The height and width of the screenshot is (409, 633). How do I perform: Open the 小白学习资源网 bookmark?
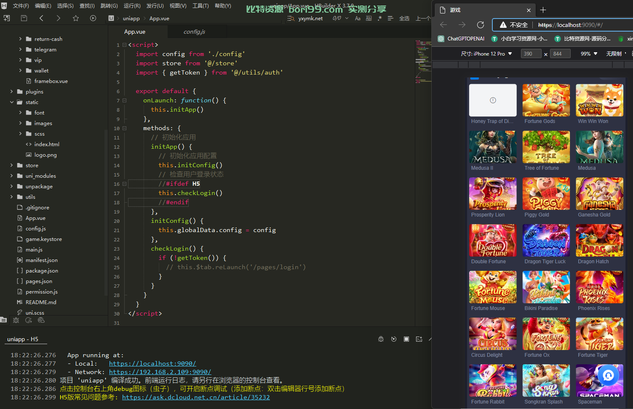[x=520, y=39]
